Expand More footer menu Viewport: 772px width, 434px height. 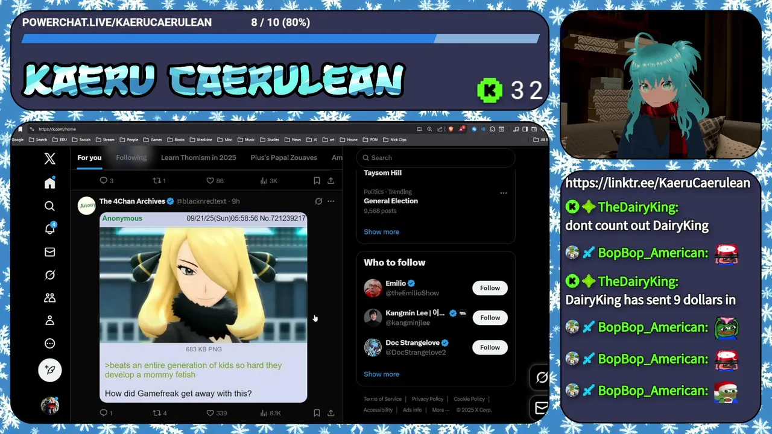click(x=440, y=410)
